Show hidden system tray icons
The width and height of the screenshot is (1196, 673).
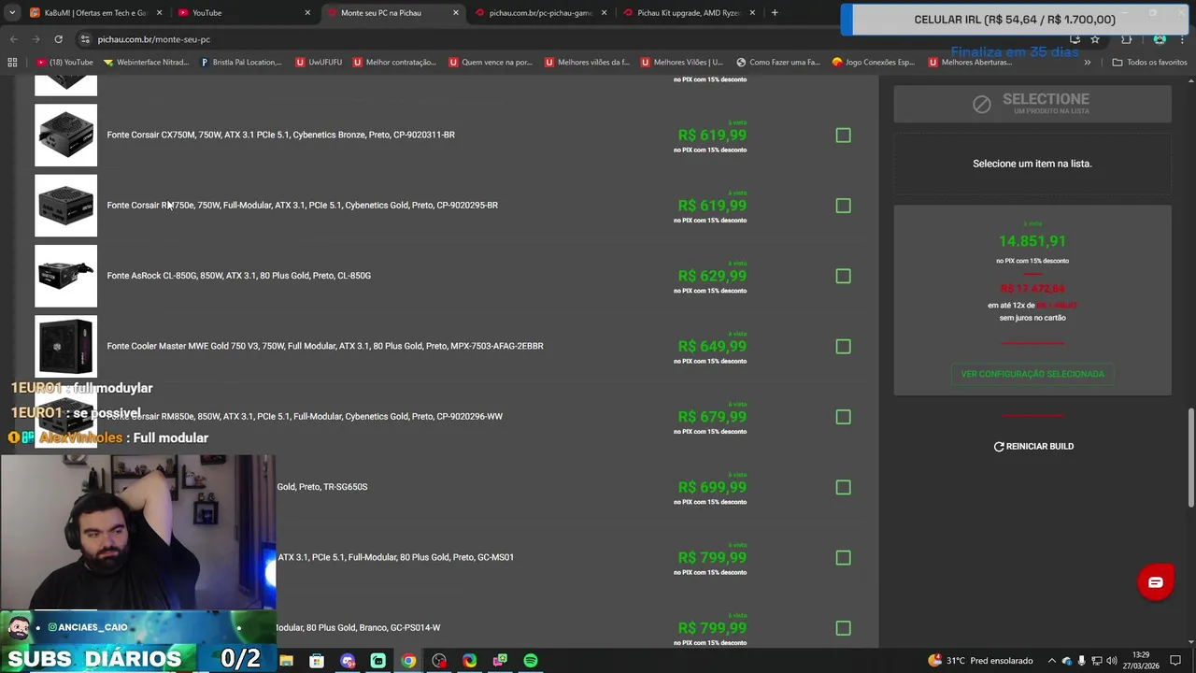click(1051, 661)
